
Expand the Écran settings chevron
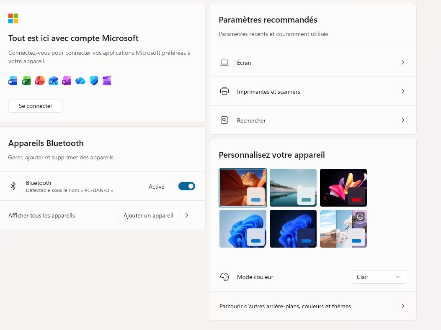(403, 62)
